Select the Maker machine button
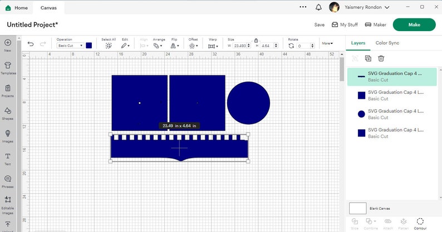Image resolution: width=442 pixels, height=232 pixels. 375,25
